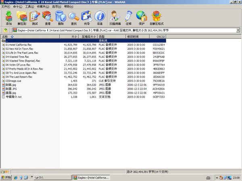Switch to D:\ taskbar window
The image size is (242, 181).
(53, 178)
